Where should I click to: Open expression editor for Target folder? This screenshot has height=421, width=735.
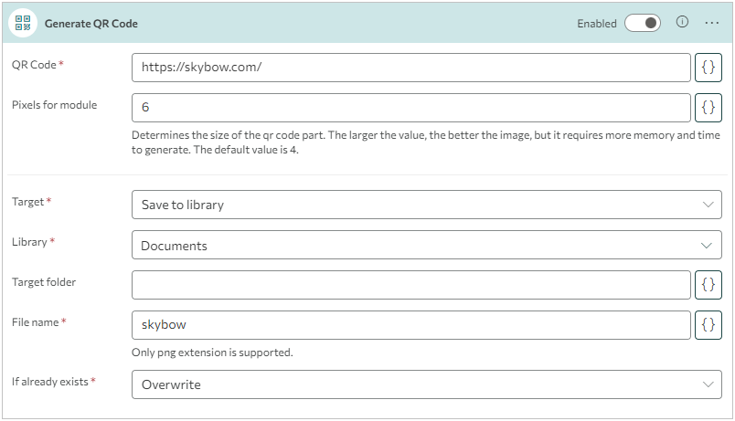point(708,285)
